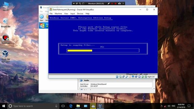The height and width of the screenshot is (109, 194).
Task: Open the Bandicam desktop shortcut
Action: 5,39
